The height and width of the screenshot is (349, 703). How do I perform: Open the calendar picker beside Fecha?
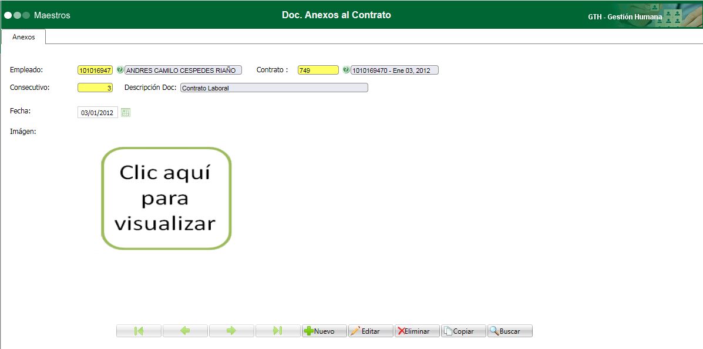point(125,112)
